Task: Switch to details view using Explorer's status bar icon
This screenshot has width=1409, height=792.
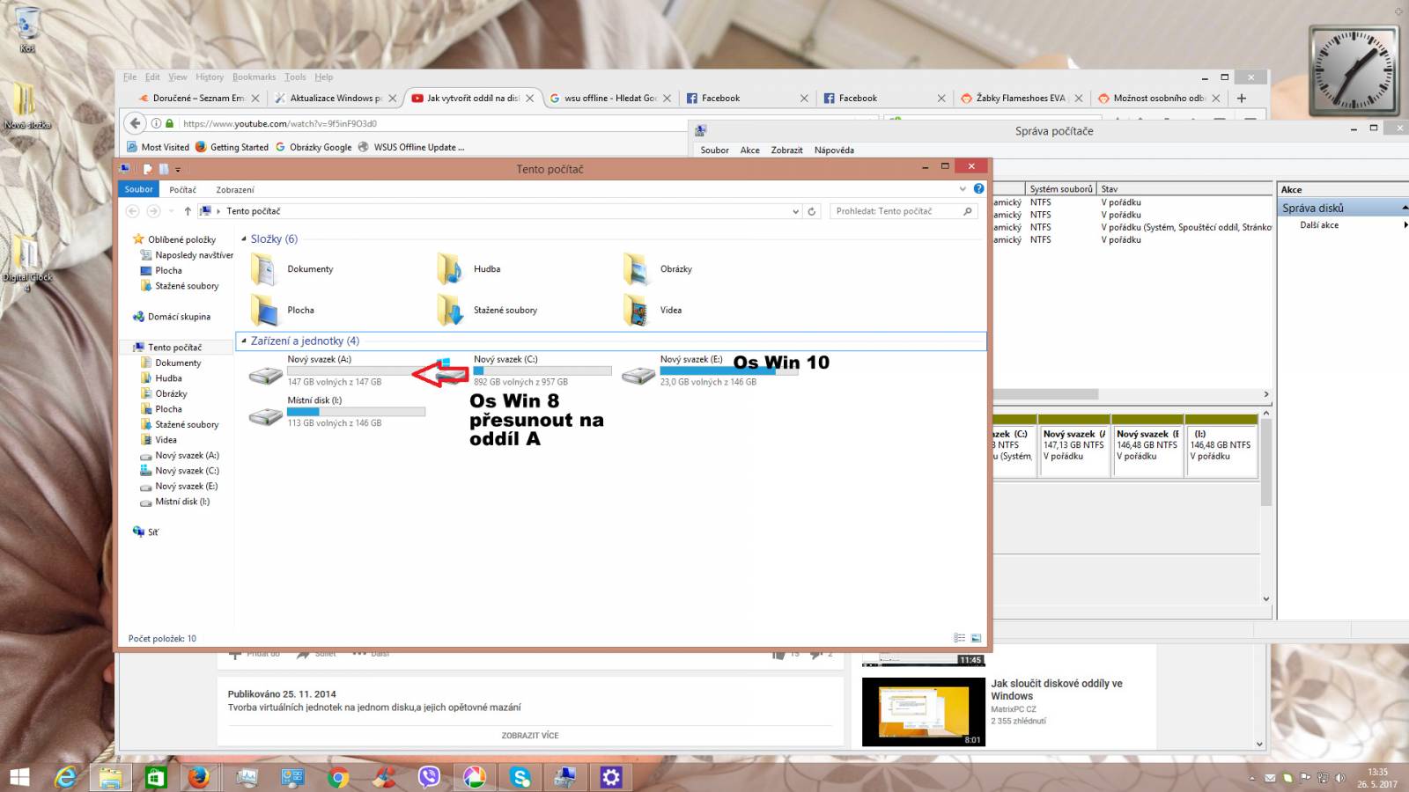Action: coord(959,638)
